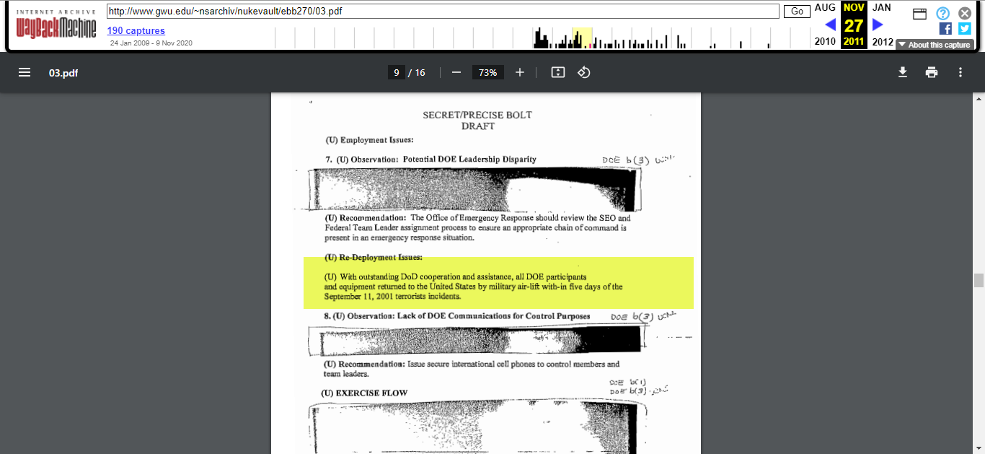The height and width of the screenshot is (454, 985).
Task: Click the Wayback URL address field
Action: [443, 11]
